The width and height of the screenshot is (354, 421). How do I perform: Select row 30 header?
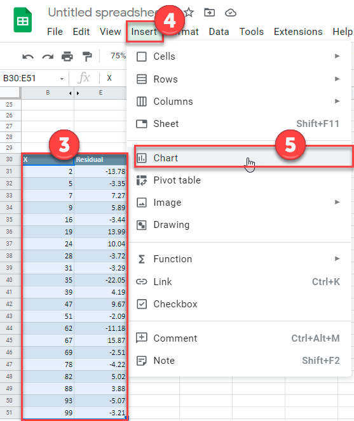(x=10, y=159)
